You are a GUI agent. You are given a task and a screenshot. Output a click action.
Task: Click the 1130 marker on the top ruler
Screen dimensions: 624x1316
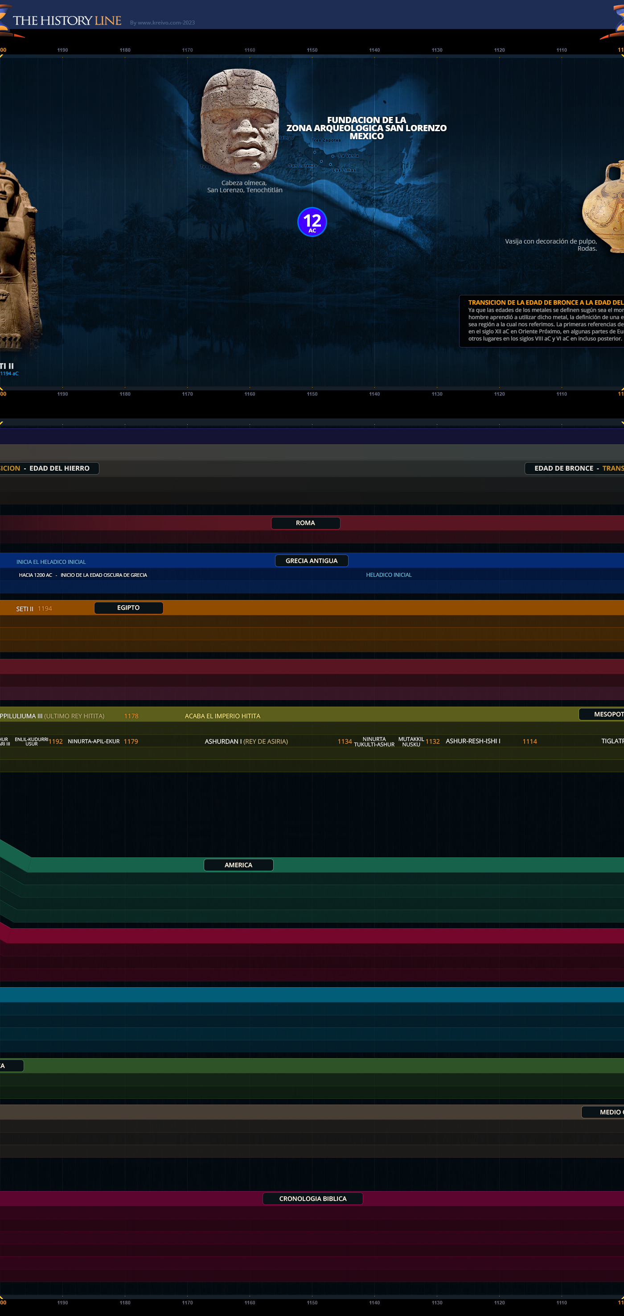point(437,50)
